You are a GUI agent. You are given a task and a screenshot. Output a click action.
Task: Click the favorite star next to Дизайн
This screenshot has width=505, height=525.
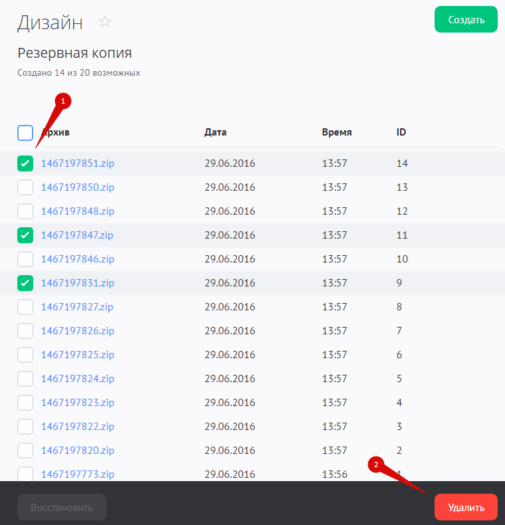click(x=105, y=22)
